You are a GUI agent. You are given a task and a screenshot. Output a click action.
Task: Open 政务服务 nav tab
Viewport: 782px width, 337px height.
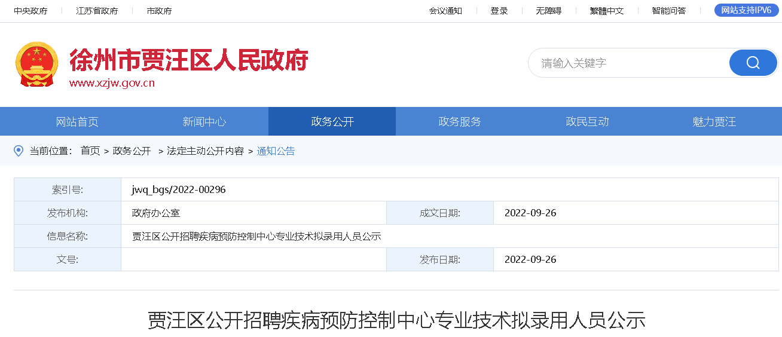point(460,121)
